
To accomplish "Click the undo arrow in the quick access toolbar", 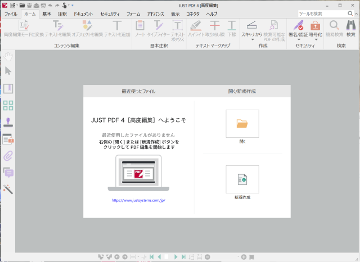I will 50,5.
